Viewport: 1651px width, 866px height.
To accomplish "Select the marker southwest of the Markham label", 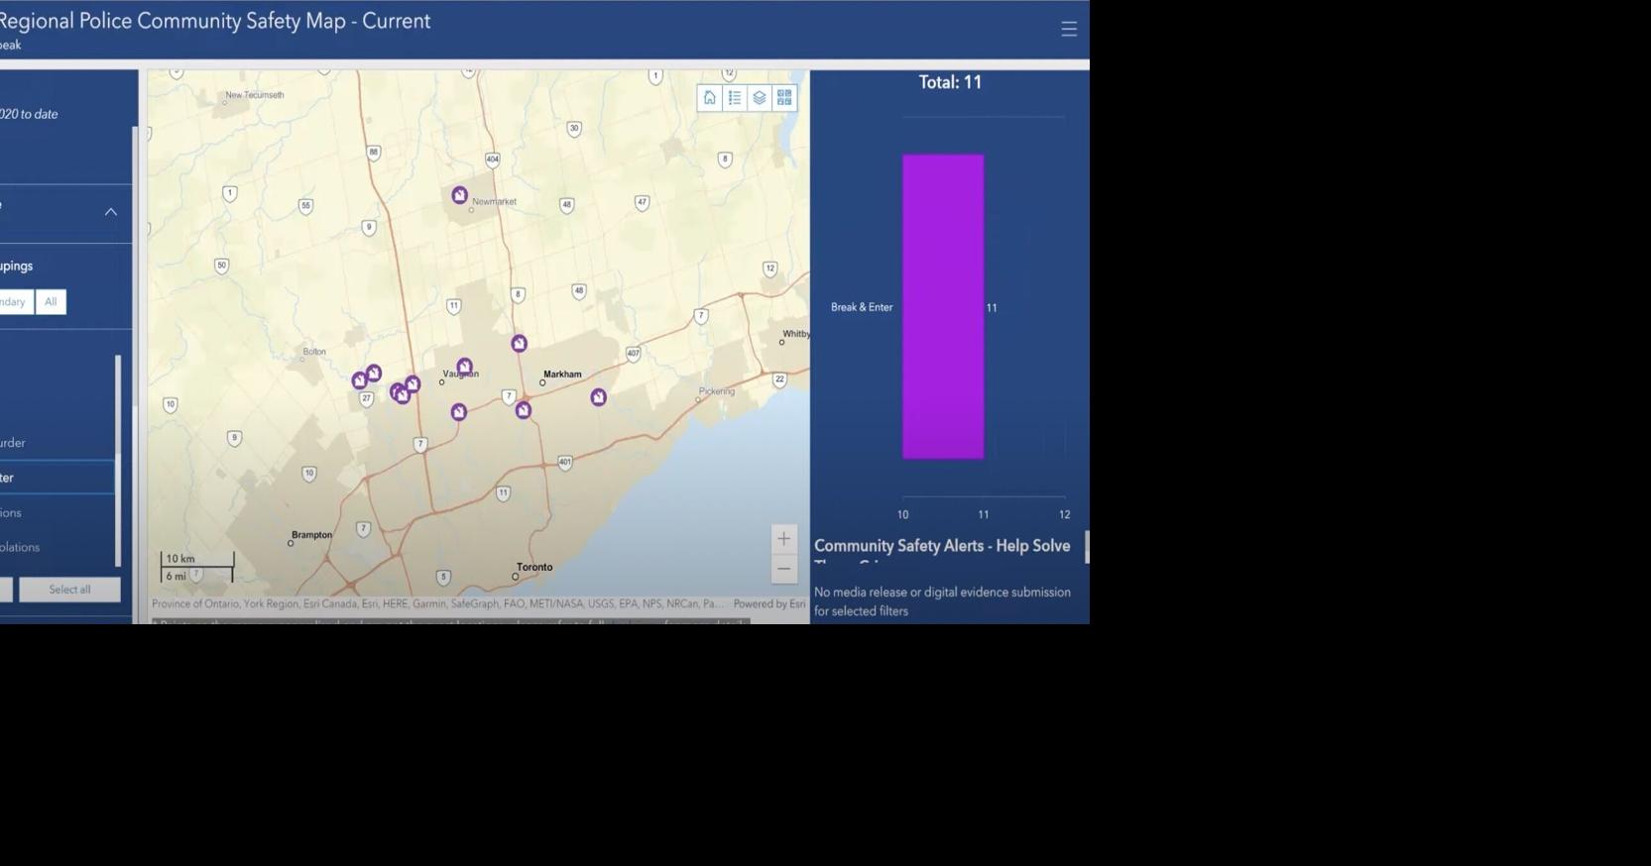I will (523, 409).
